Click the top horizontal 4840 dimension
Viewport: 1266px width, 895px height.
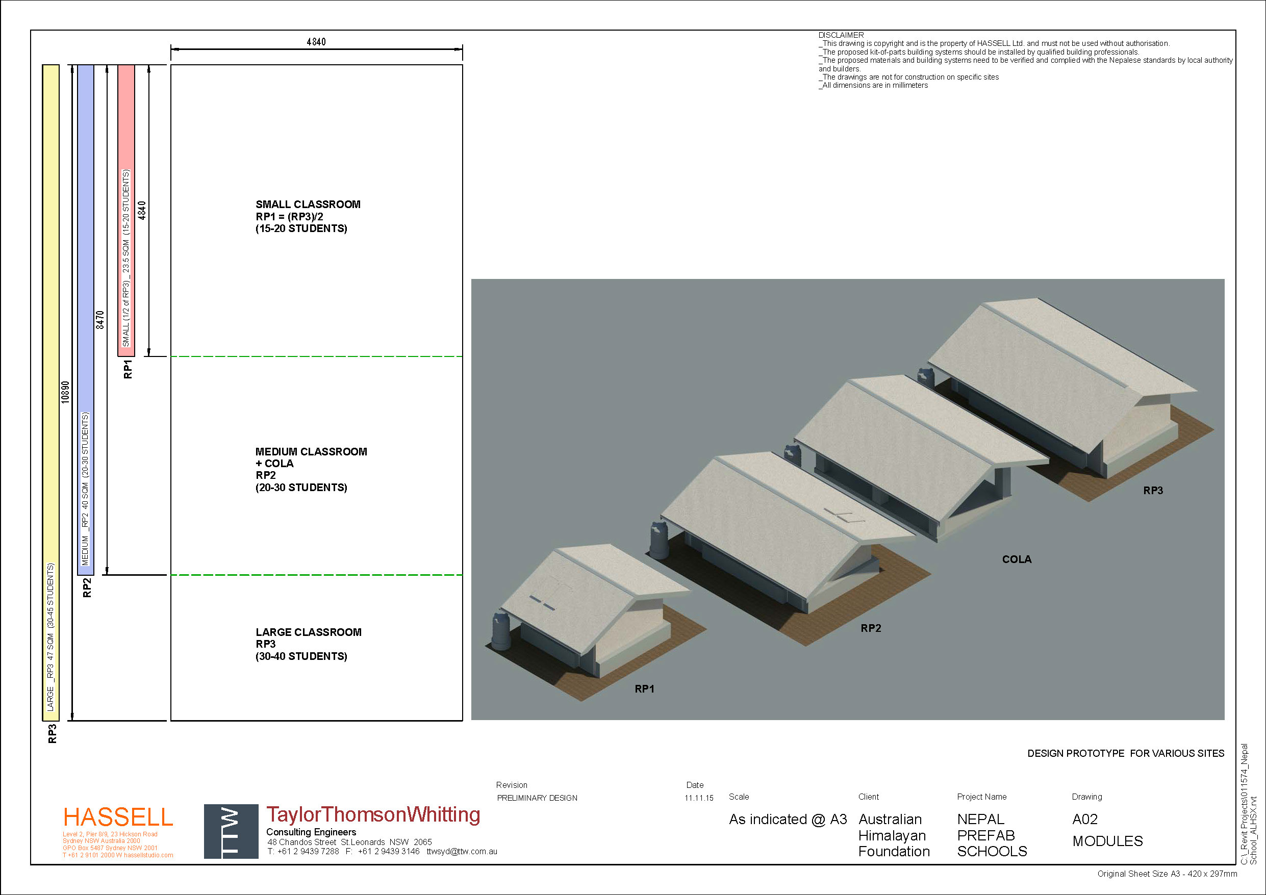point(316,42)
